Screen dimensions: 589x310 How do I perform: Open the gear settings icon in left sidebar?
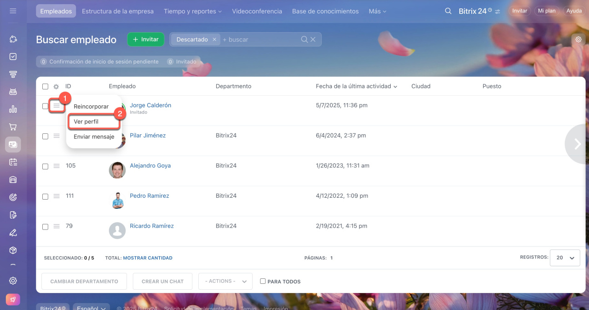point(13,281)
